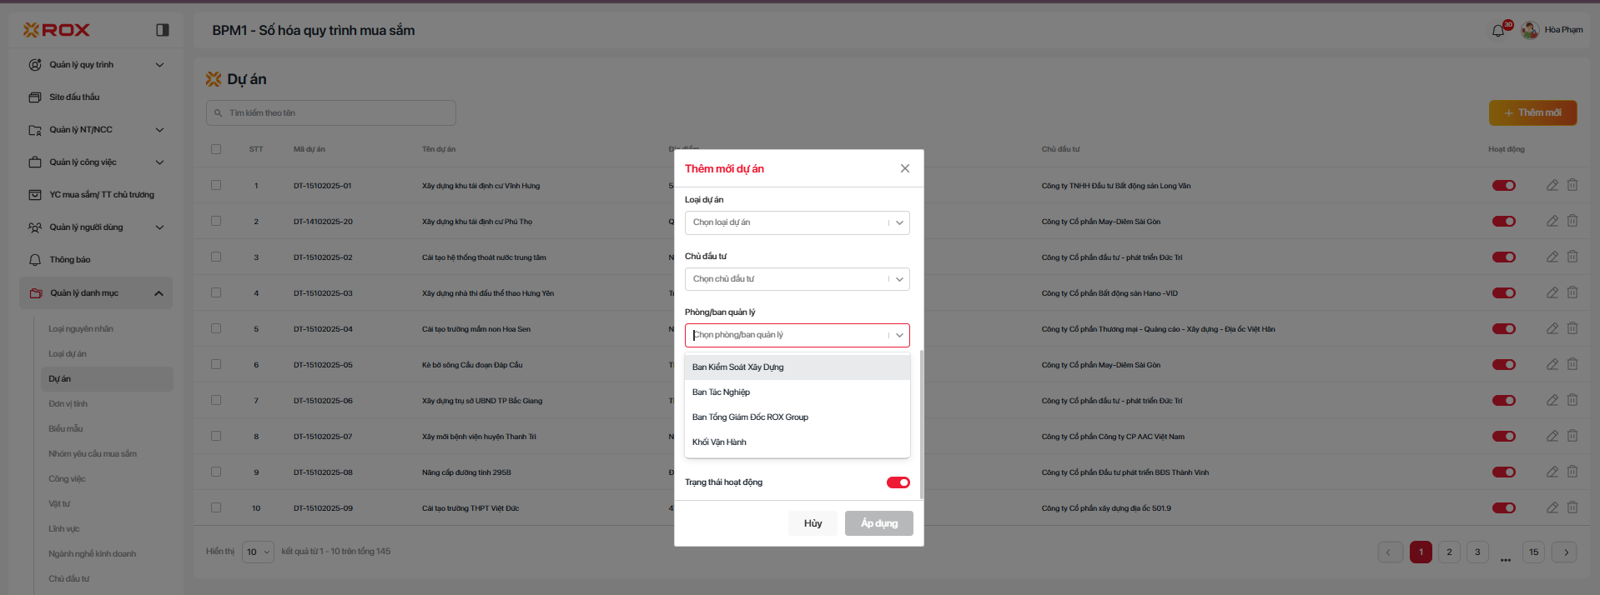Click the Thêm mới button

tap(1532, 112)
